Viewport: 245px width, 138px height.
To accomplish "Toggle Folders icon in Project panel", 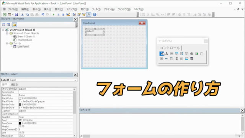I will point(15,25).
